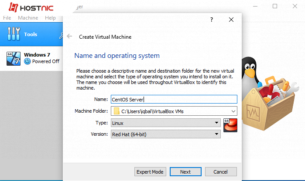
Task: Cancel the virtual machine creation
Action: [x=221, y=172]
